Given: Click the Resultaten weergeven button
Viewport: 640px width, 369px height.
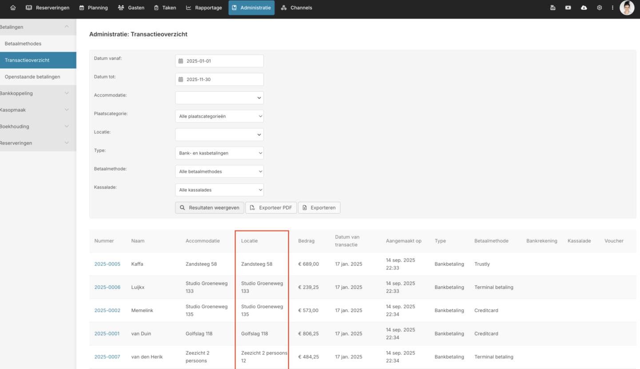Looking at the screenshot, I should click(x=210, y=208).
